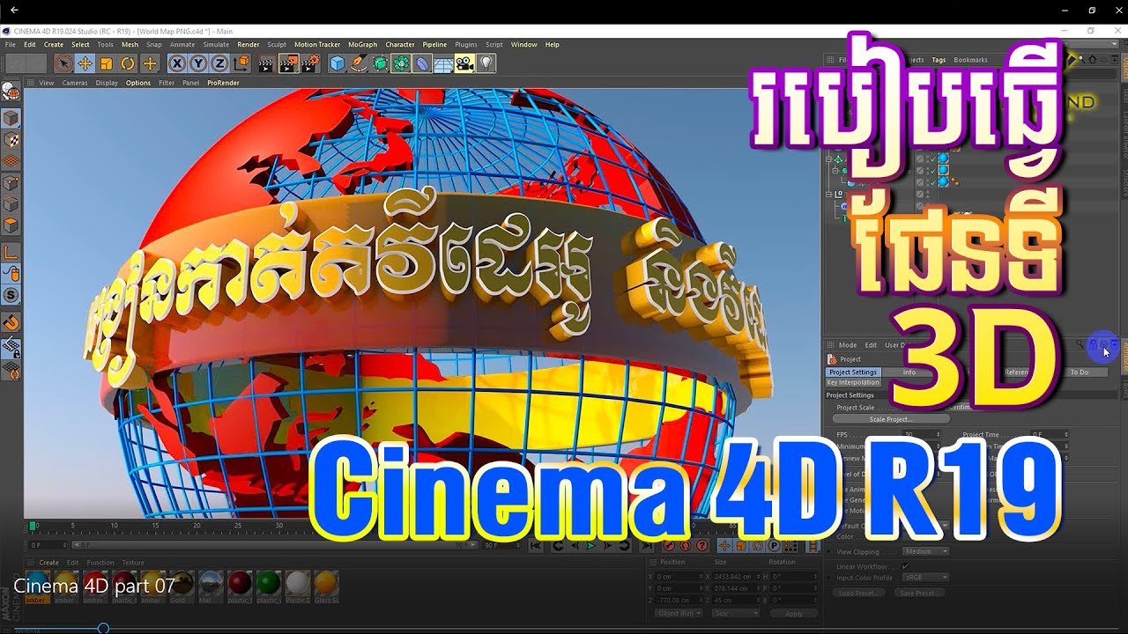Toggle the Z axis lock

pos(219,63)
